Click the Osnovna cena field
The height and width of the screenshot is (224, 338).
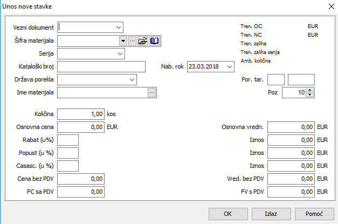[x=80, y=127]
